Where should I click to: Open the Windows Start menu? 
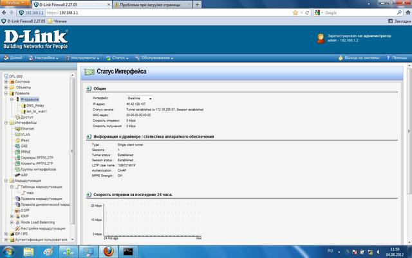click(x=8, y=252)
